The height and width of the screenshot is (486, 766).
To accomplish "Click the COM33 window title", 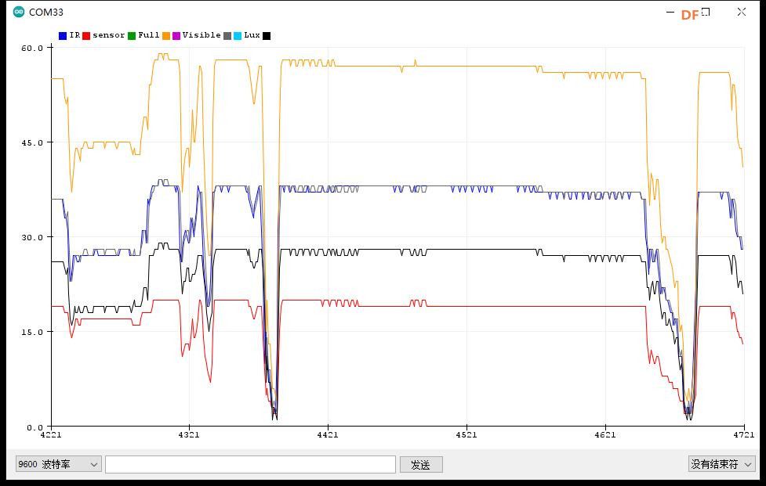I will point(46,13).
